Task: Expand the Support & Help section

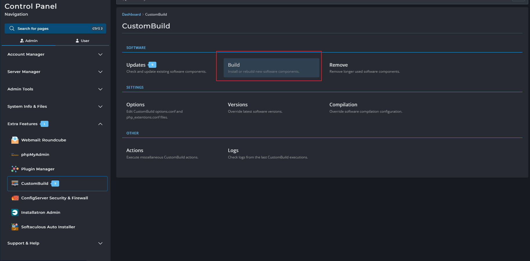Action: click(55, 243)
